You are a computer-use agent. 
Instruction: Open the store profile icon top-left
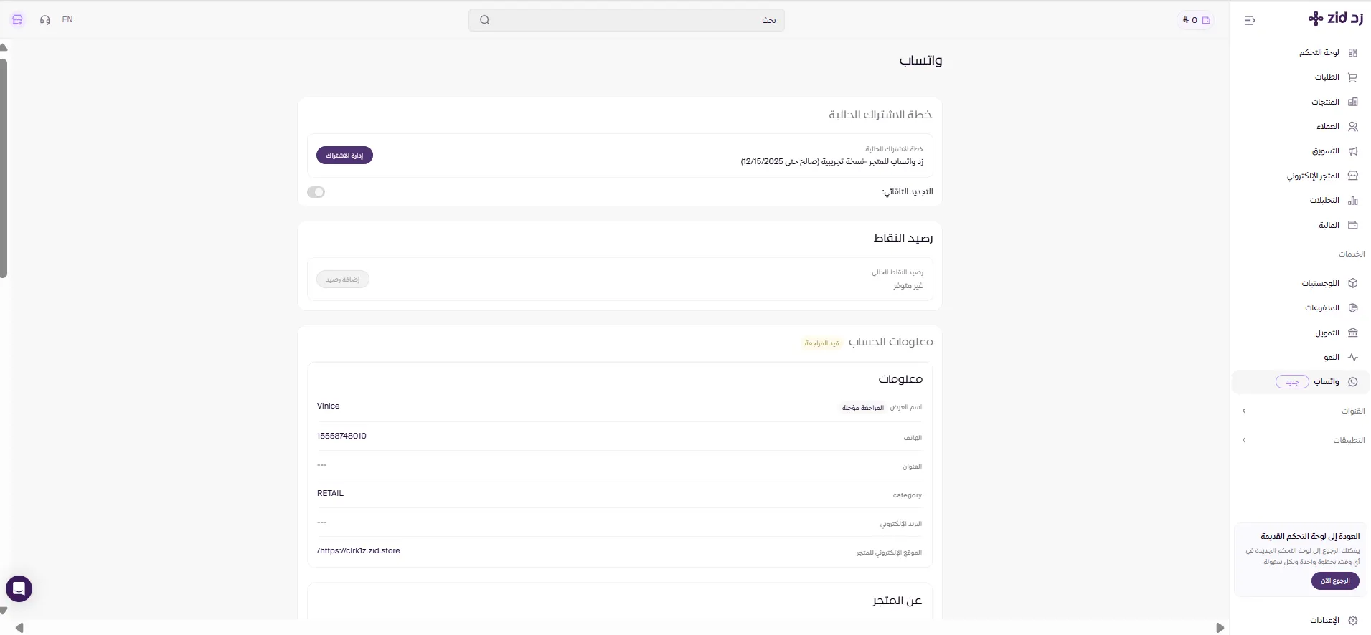(18, 20)
